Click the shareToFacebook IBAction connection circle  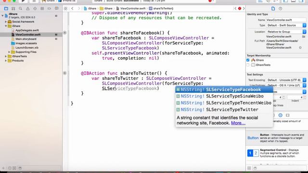point(65,33)
